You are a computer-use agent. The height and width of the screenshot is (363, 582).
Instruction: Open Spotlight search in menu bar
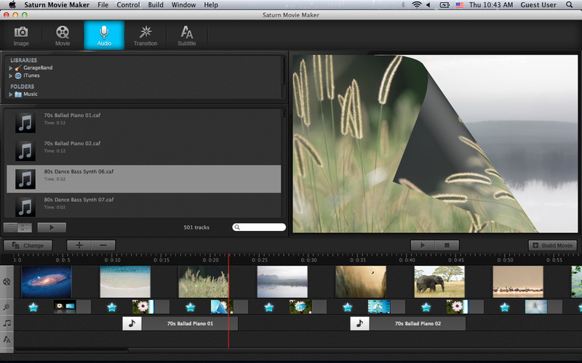pos(569,5)
